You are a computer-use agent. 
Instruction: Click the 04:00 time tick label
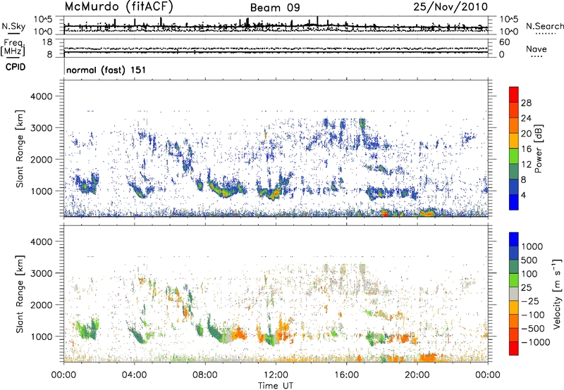134,375
